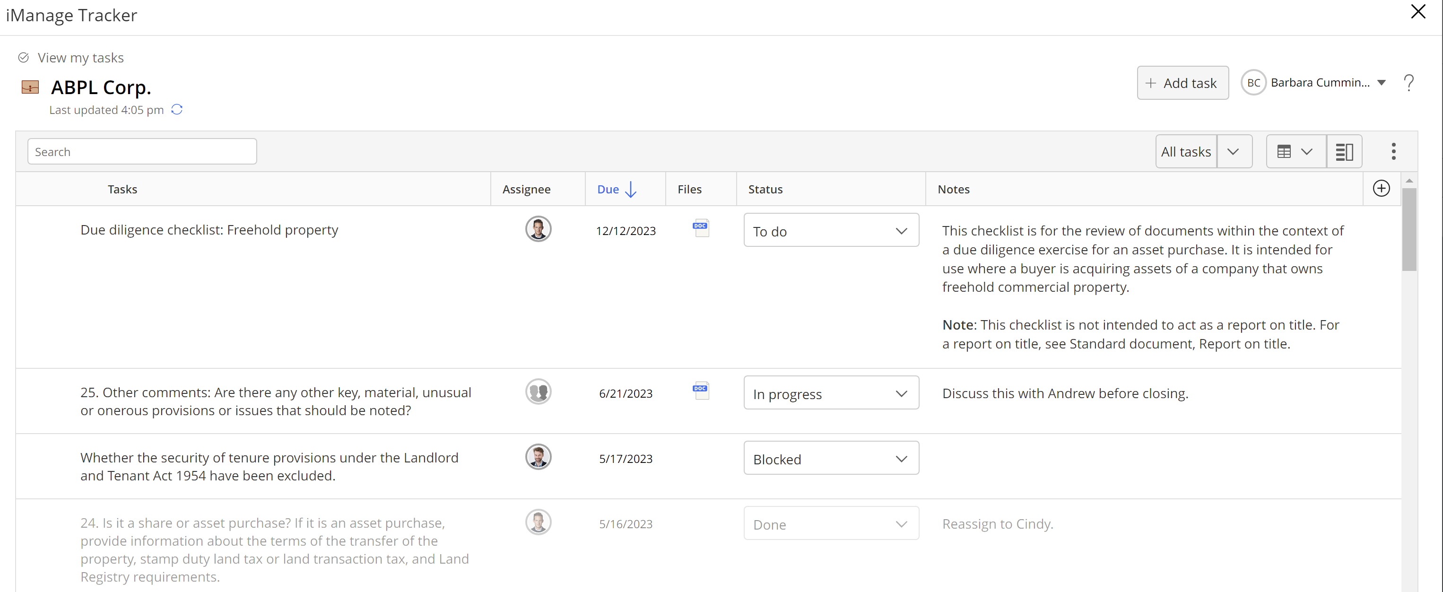The width and height of the screenshot is (1443, 592).
Task: Click into the Search field
Action: [142, 152]
